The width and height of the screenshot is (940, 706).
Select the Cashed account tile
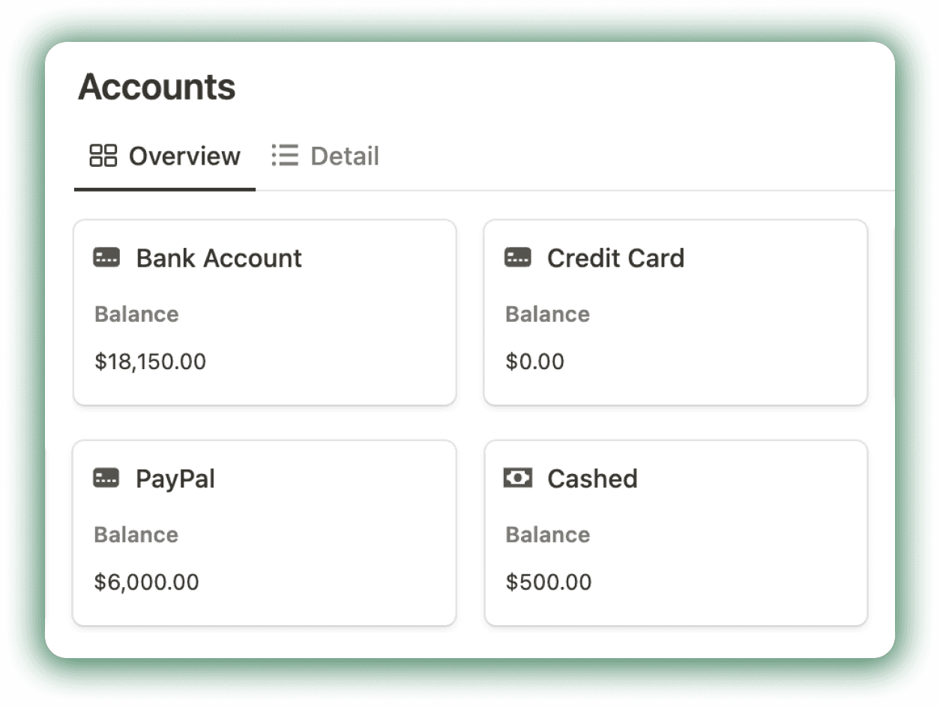click(675, 532)
